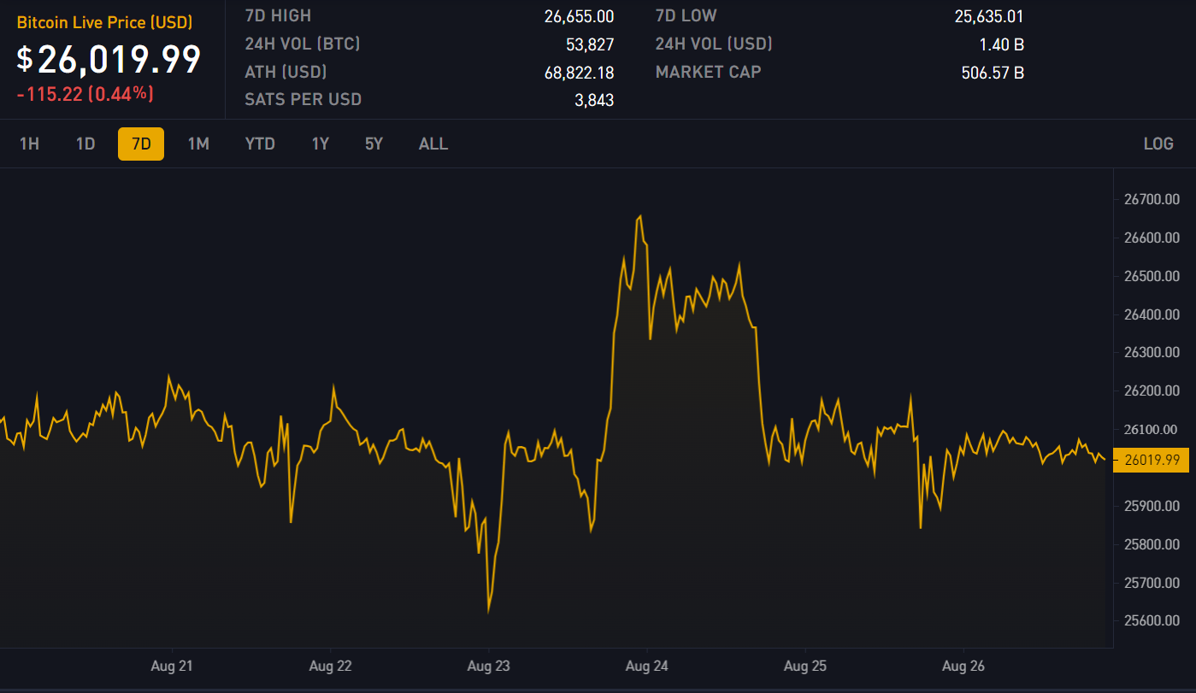Click the Aug 24 date label on x-axis
Image resolution: width=1196 pixels, height=693 pixels.
647,666
